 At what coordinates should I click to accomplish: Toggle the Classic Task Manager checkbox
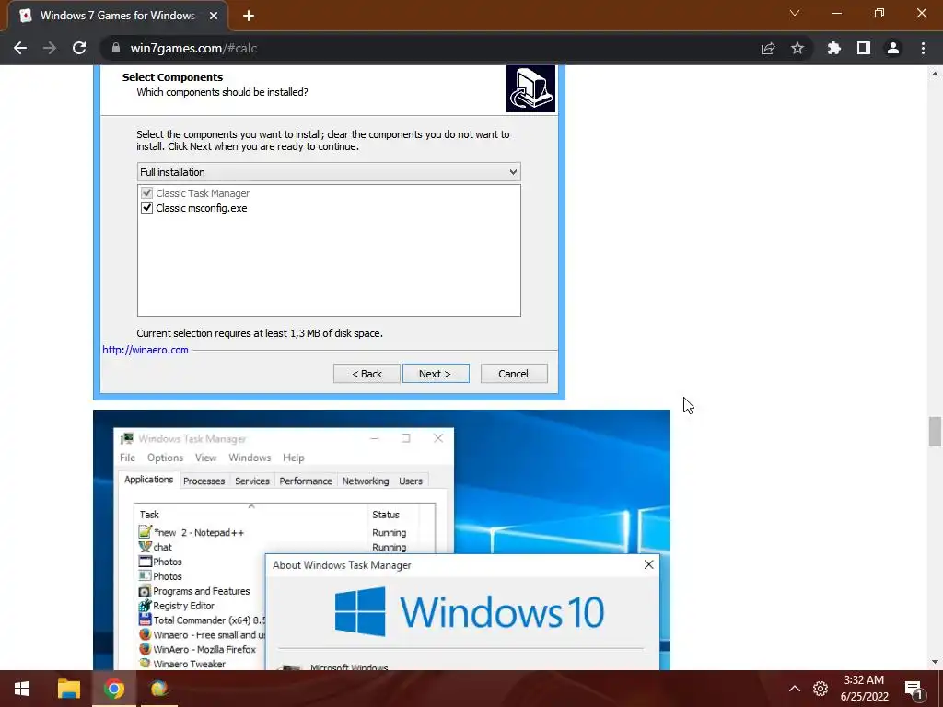[x=146, y=193]
